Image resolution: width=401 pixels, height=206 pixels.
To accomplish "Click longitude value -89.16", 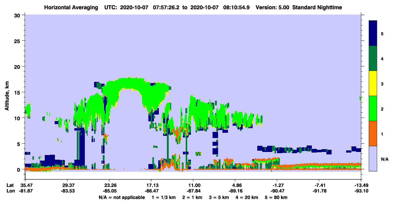I will (235, 191).
